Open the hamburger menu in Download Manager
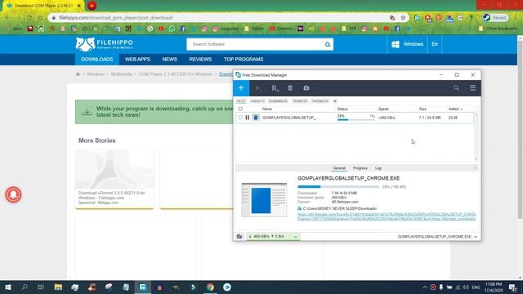This screenshot has width=523, height=294. pyautogui.click(x=472, y=88)
